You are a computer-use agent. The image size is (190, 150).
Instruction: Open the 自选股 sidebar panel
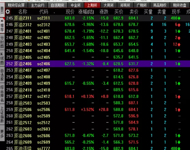pos(2,75)
